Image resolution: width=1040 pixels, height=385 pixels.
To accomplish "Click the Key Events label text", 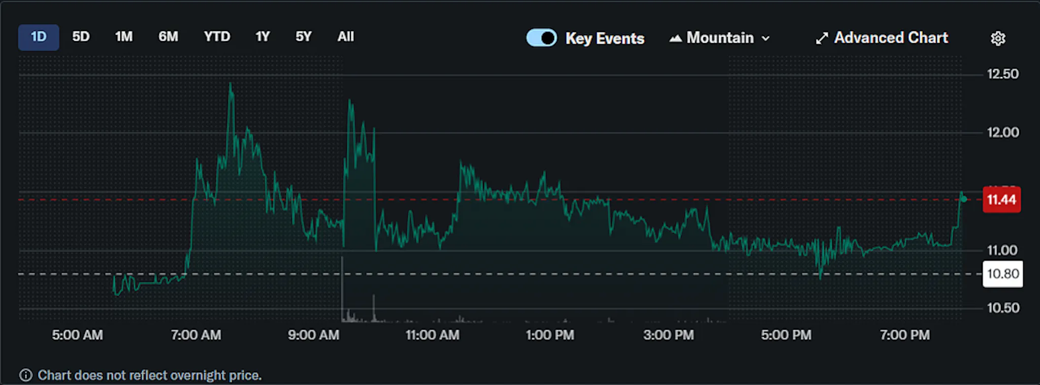I will click(x=605, y=39).
